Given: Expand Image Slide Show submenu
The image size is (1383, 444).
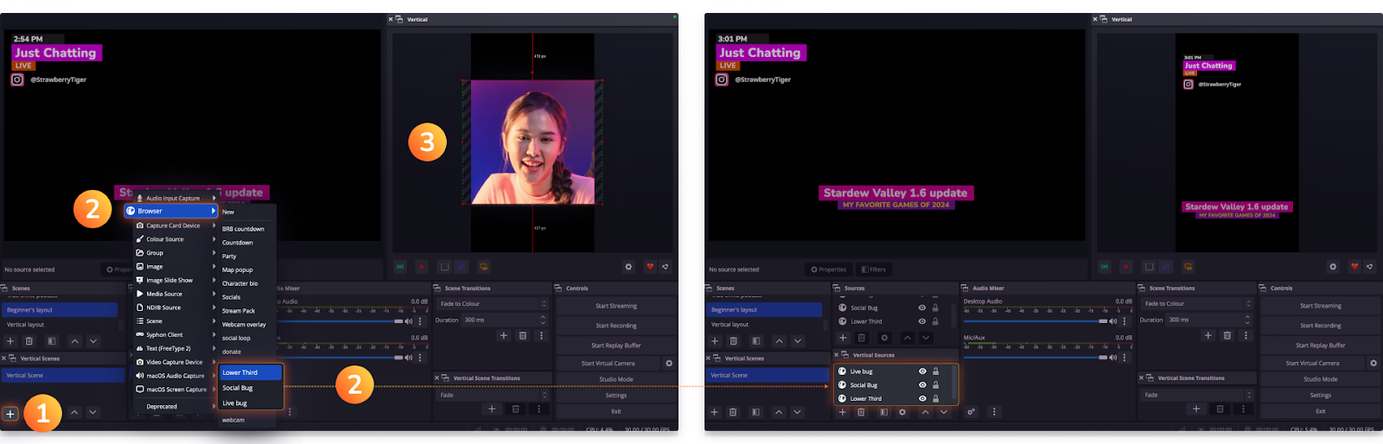Looking at the screenshot, I should pos(174,280).
